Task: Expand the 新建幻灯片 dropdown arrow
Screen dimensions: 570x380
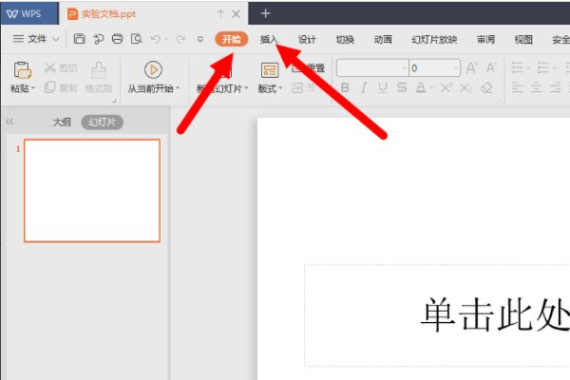Action: 246,88
